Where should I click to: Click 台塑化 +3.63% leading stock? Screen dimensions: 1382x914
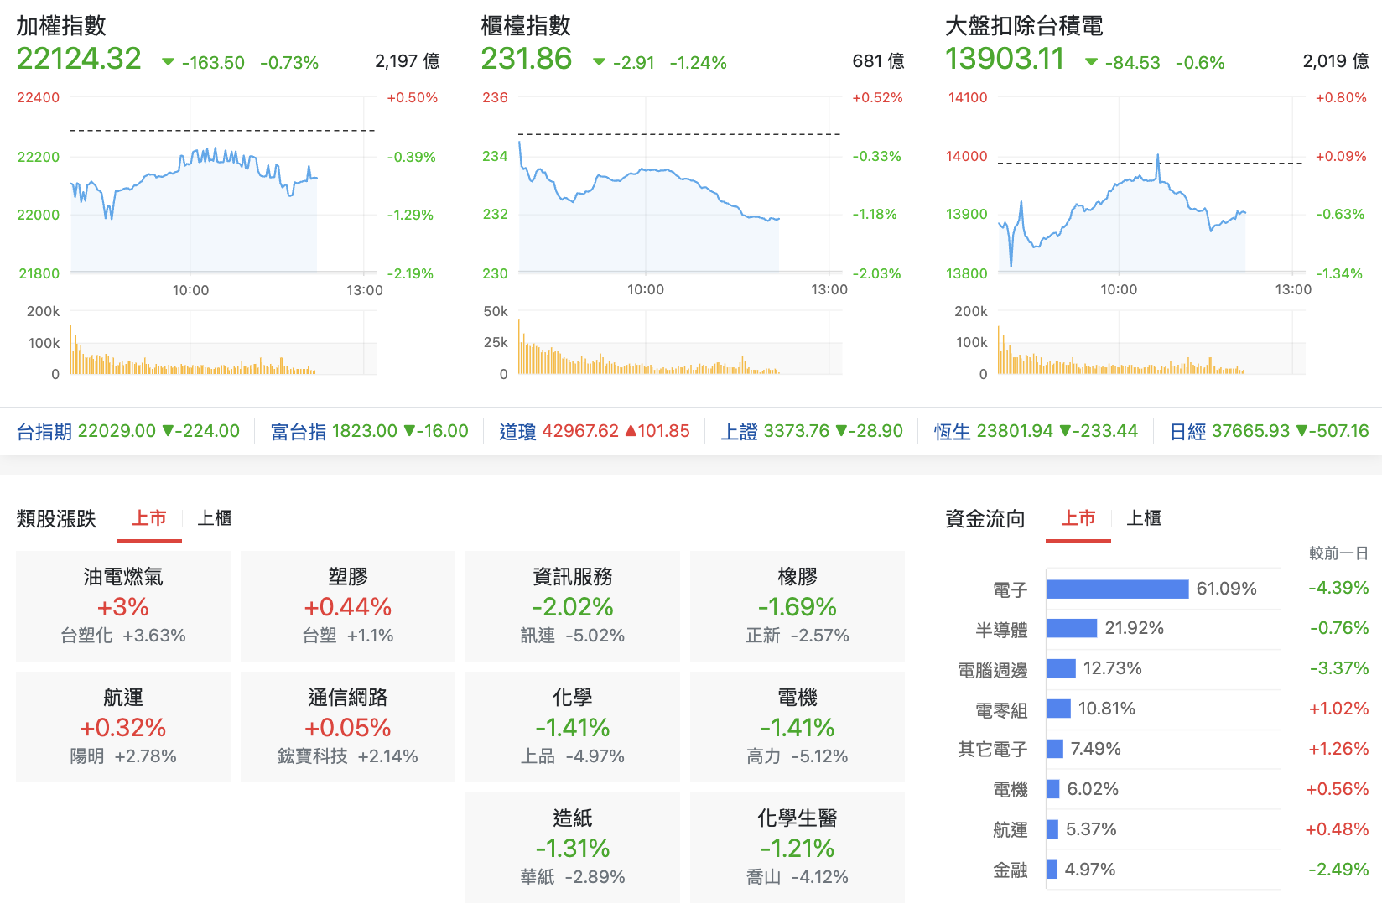point(123,636)
